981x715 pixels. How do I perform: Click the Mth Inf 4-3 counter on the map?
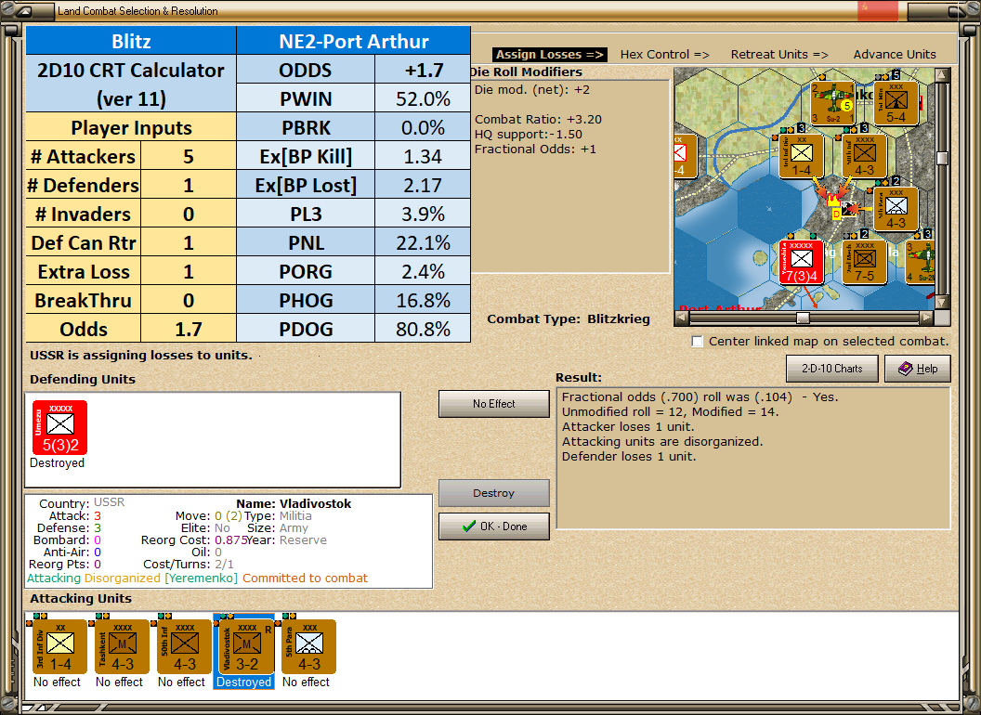pos(864,156)
